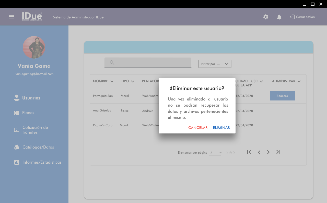Viewport: 327px width, 203px height.
Task: Open the Usuarios section in sidebar
Action: (31, 98)
